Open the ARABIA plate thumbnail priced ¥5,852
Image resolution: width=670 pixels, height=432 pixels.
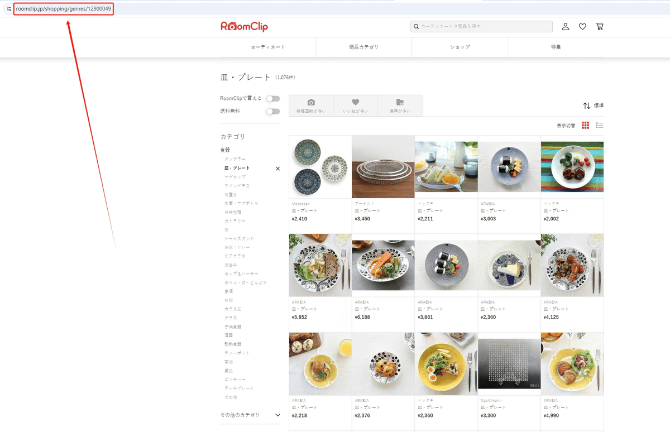320,265
